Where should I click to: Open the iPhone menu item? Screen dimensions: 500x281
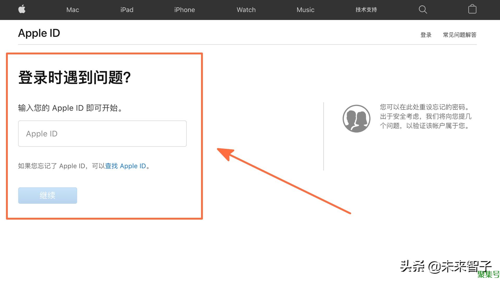185,10
